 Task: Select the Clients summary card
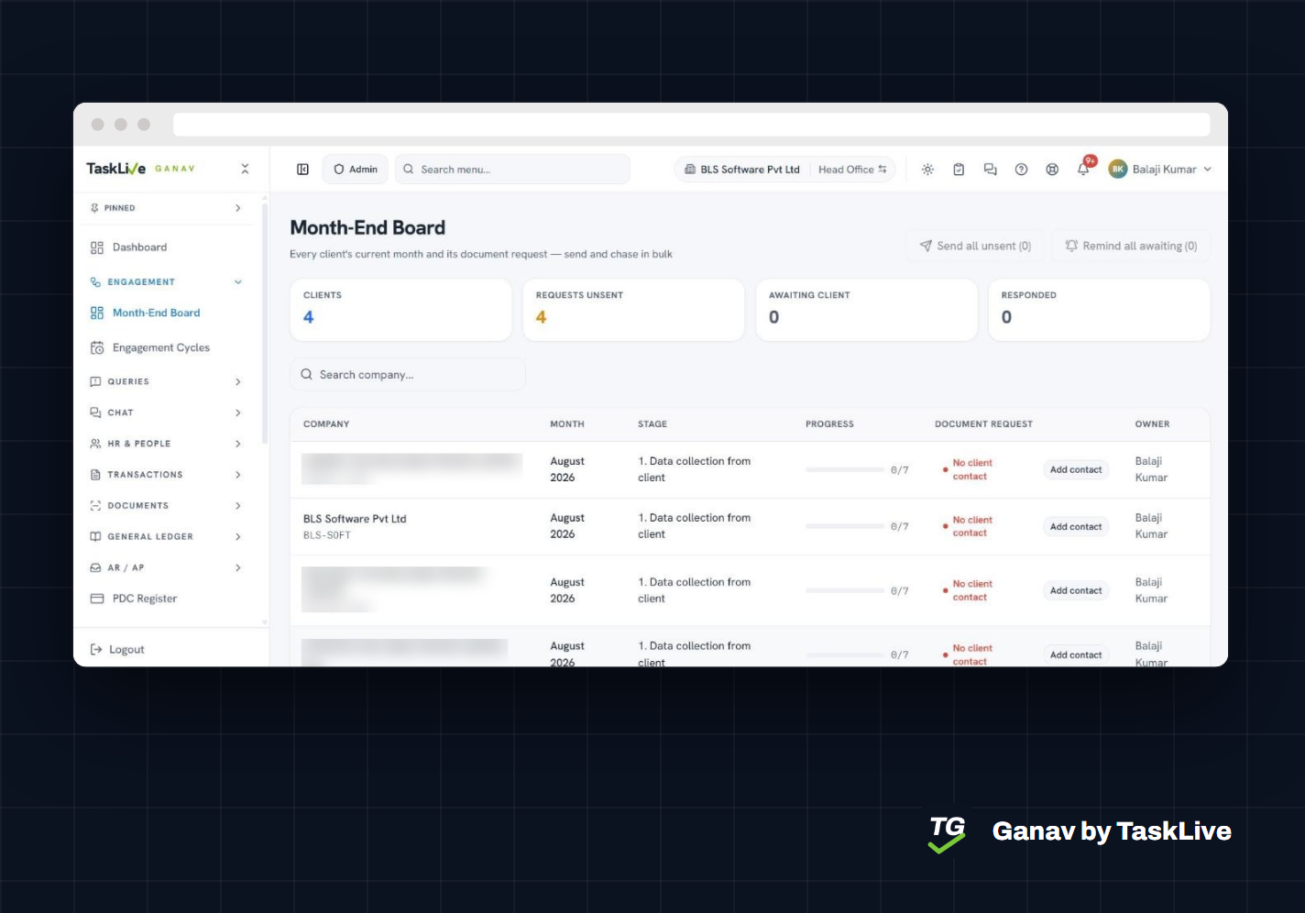click(x=400, y=310)
